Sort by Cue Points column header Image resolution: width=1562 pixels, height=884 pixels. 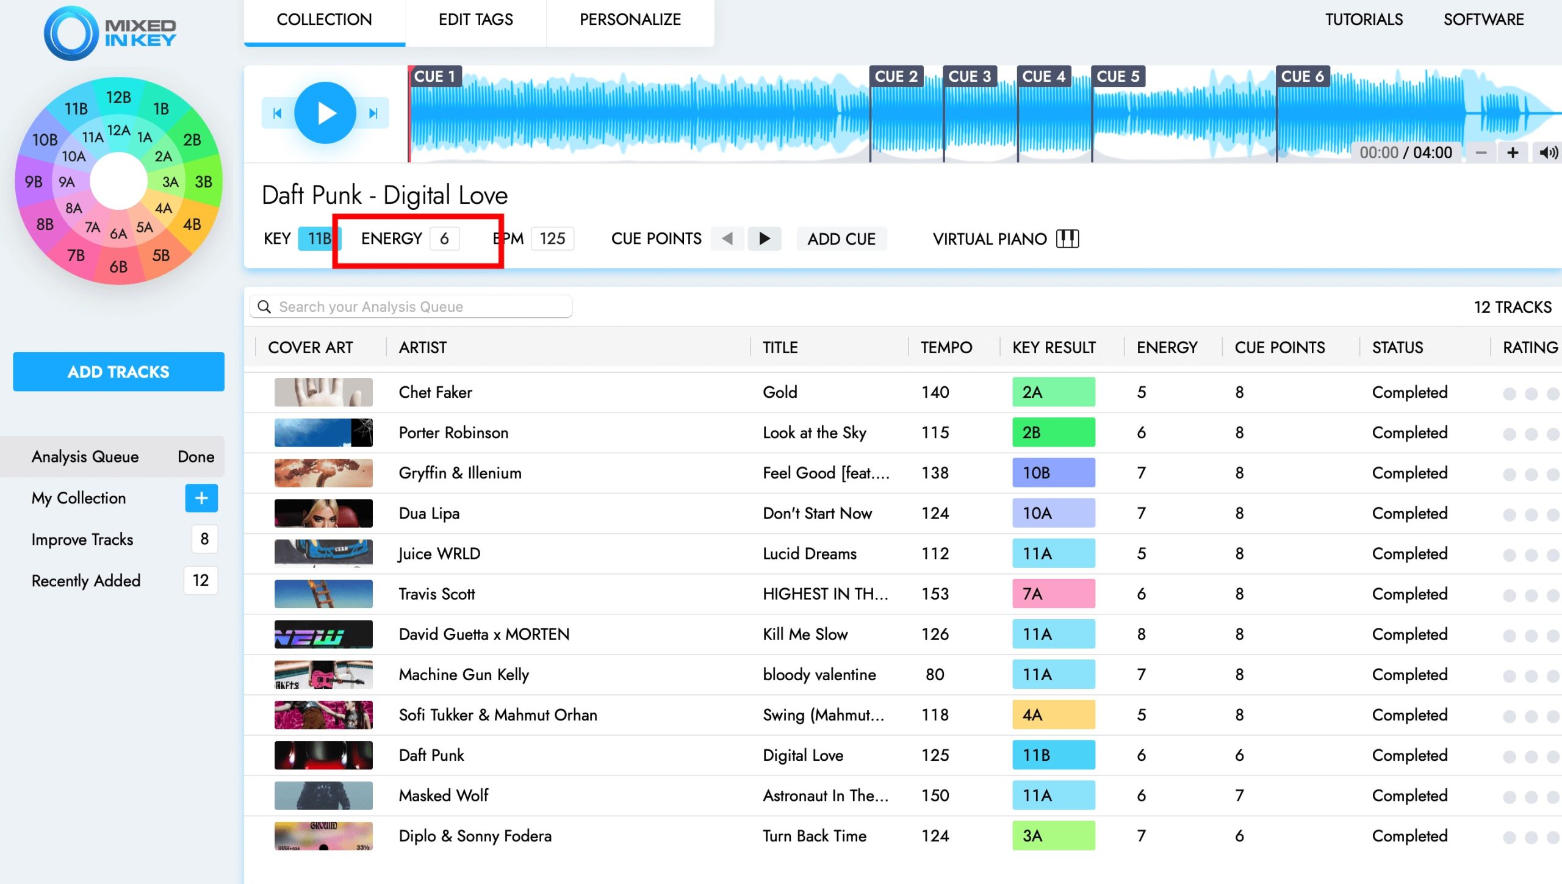(x=1279, y=347)
